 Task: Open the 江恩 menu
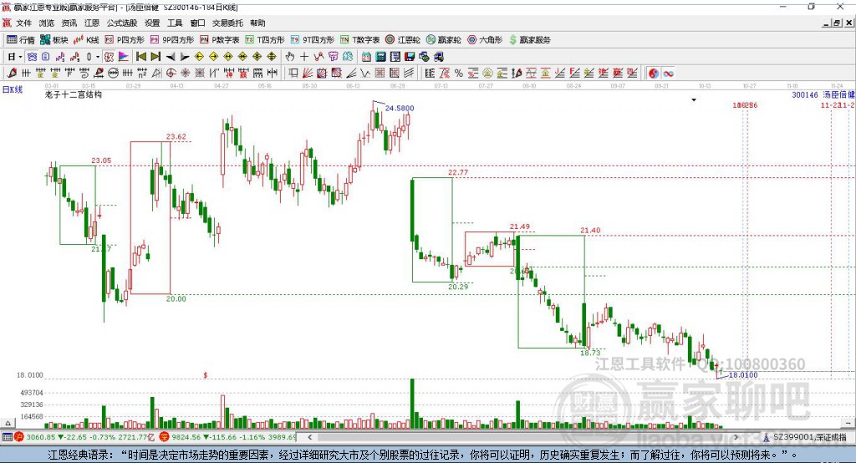92,23
